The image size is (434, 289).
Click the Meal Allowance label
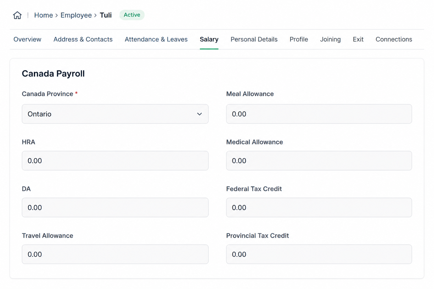(x=250, y=94)
